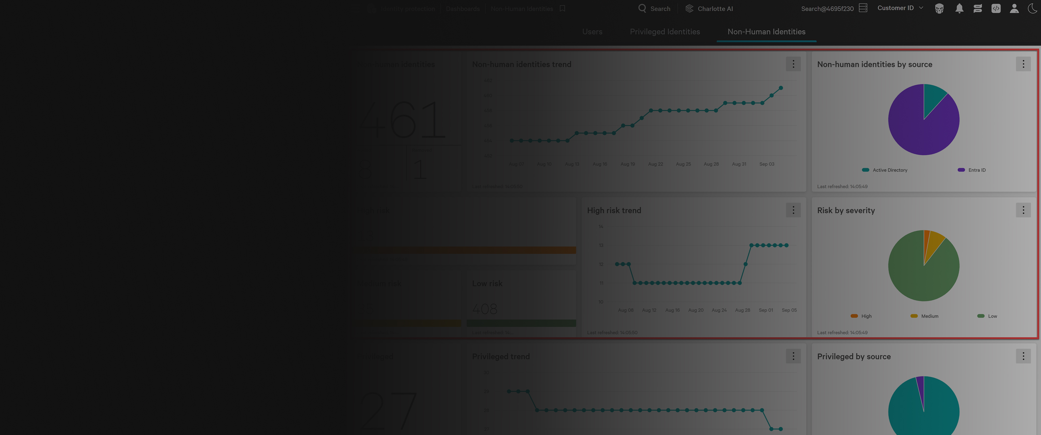Toggle dark mode with moon icon

1032,8
